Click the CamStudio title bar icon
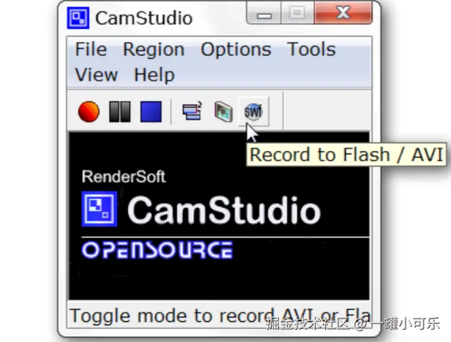The height and width of the screenshot is (342, 451). [78, 18]
